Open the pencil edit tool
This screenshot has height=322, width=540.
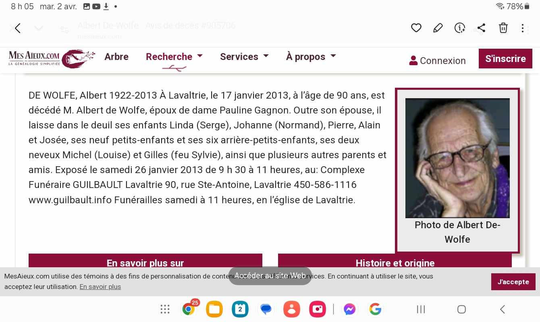click(438, 28)
